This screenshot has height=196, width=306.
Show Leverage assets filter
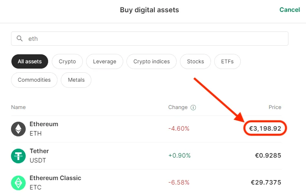pos(104,62)
